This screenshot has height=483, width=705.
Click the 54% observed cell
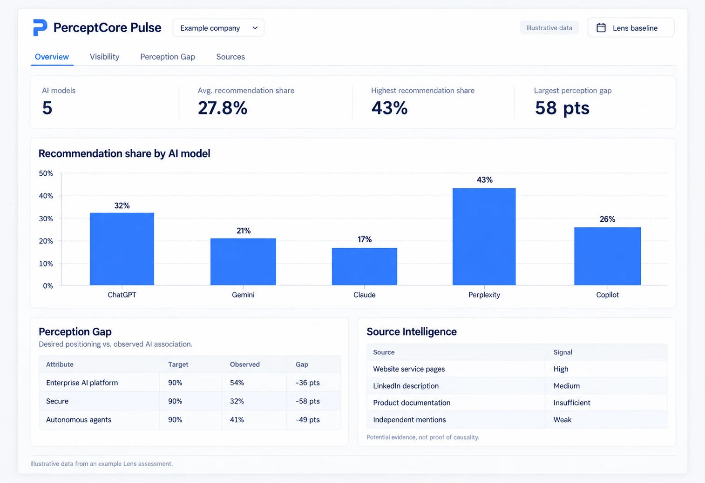(x=237, y=383)
